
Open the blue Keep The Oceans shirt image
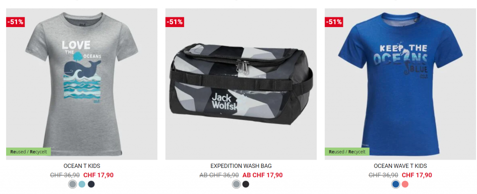coord(400,84)
